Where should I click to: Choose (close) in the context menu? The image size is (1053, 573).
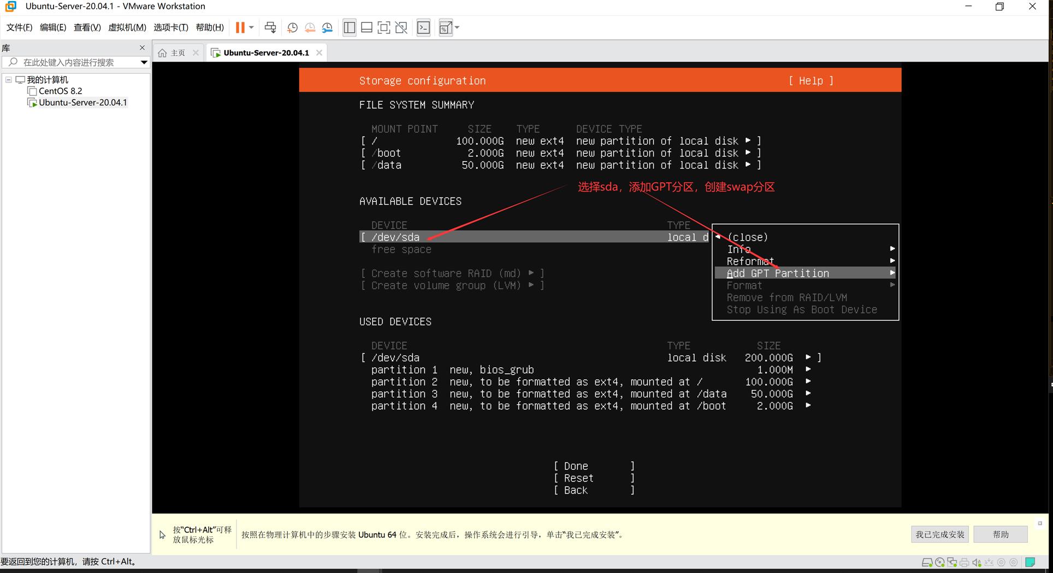(x=747, y=237)
